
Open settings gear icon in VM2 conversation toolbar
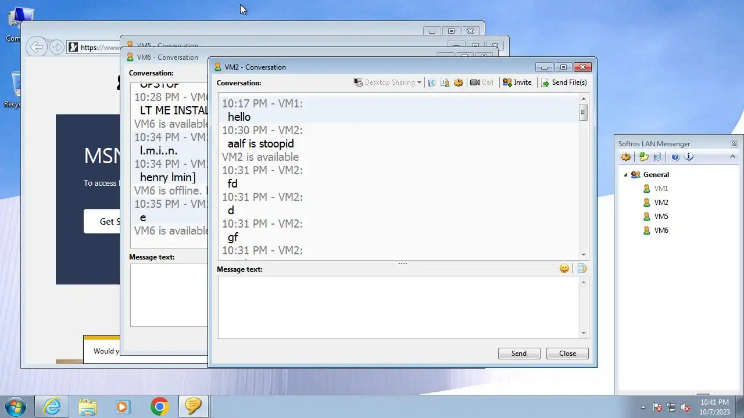click(x=459, y=82)
